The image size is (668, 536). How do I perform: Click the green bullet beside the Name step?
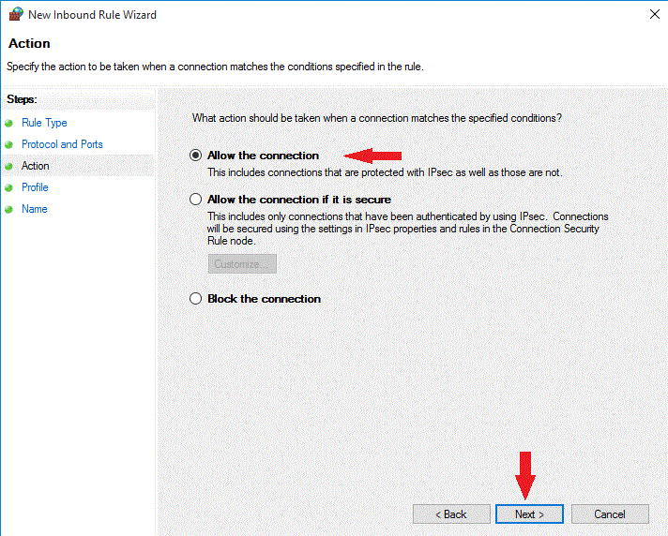tap(9, 209)
